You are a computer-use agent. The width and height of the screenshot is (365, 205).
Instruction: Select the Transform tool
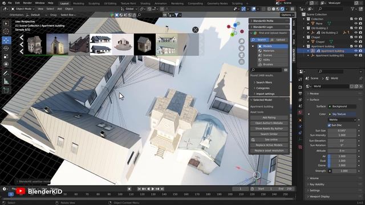coord(6,64)
